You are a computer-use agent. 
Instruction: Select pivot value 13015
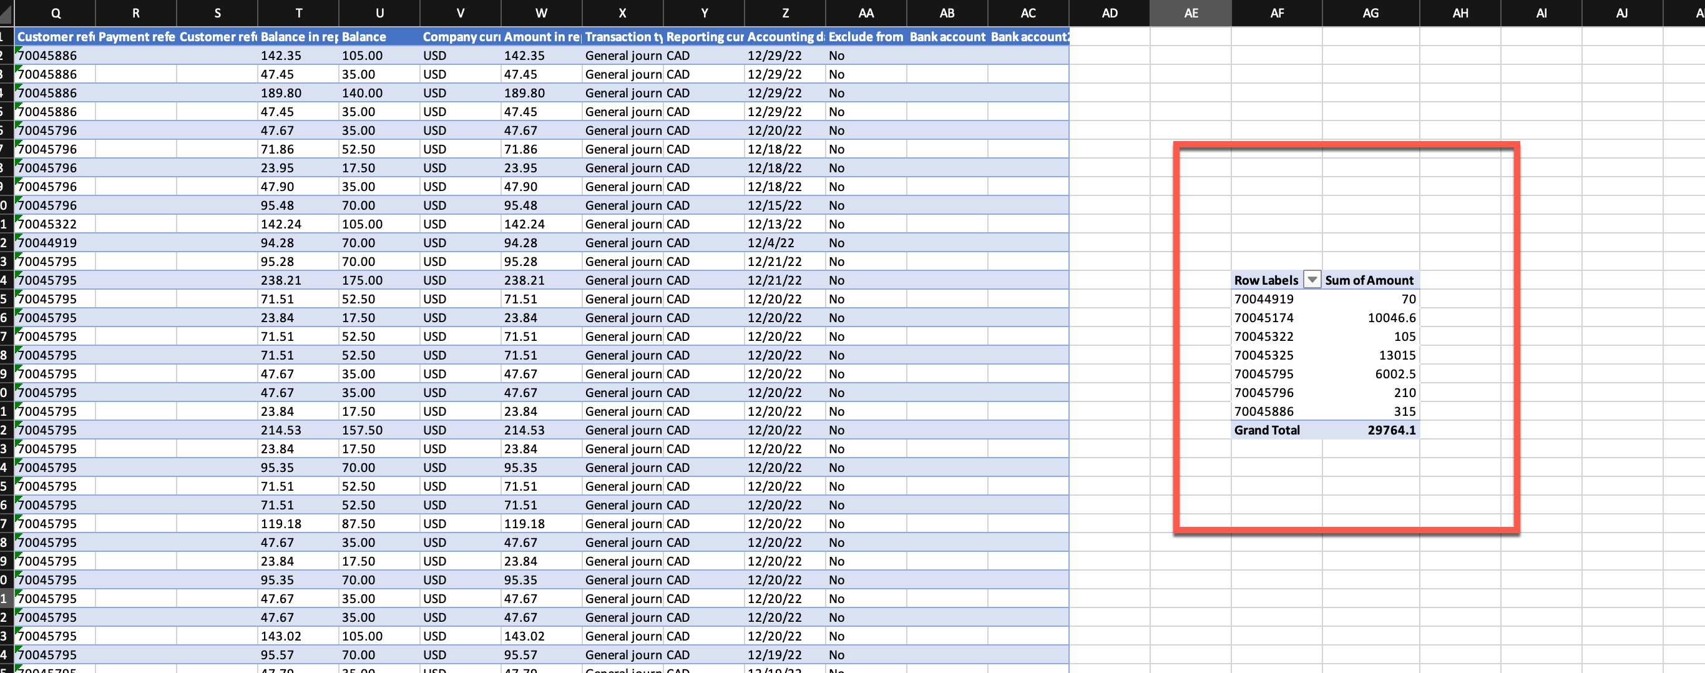click(1370, 355)
